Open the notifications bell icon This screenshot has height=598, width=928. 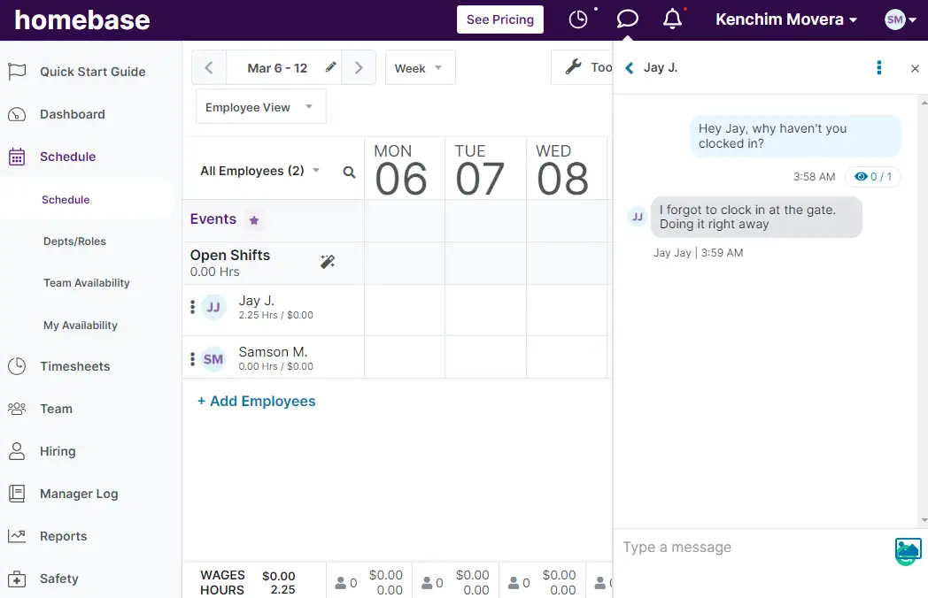tap(672, 19)
